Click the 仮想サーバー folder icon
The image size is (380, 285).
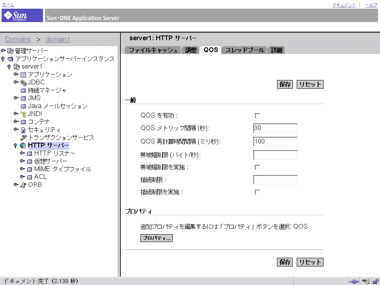[30, 161]
